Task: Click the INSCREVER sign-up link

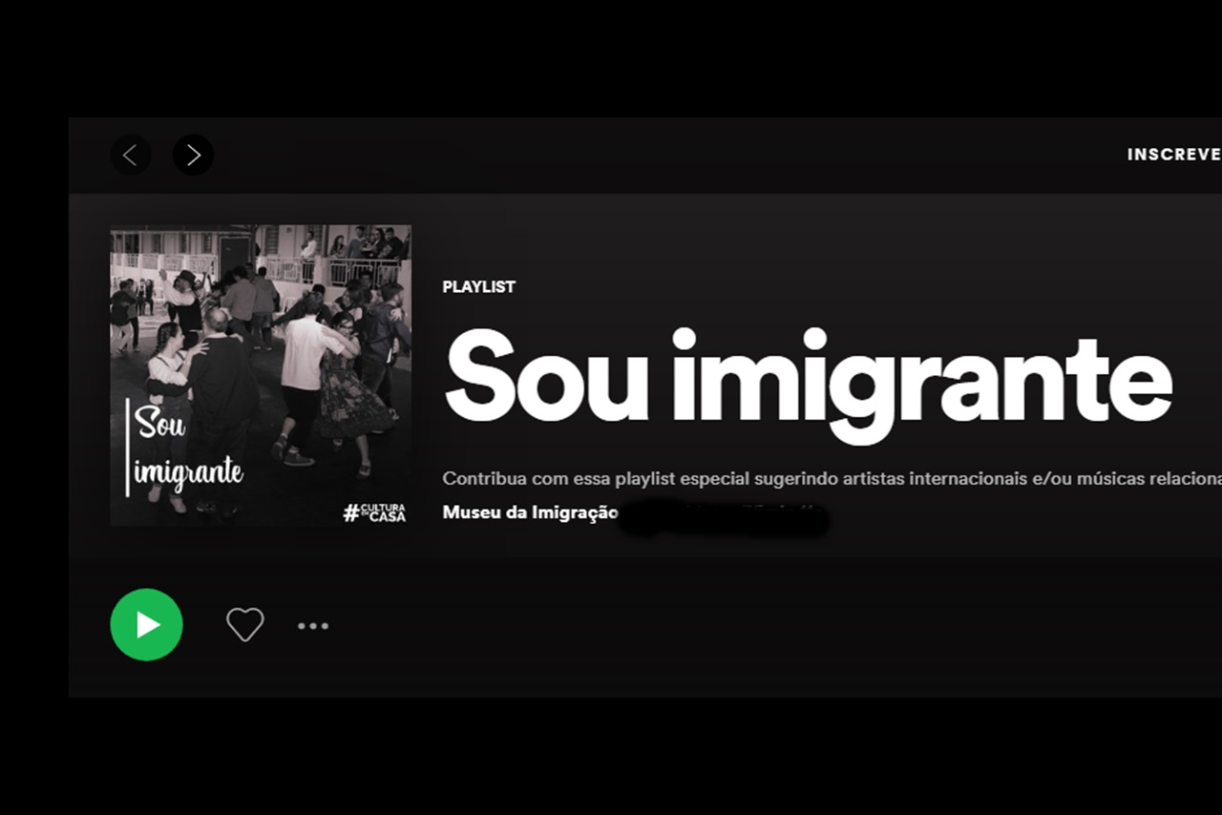Action: (1174, 155)
